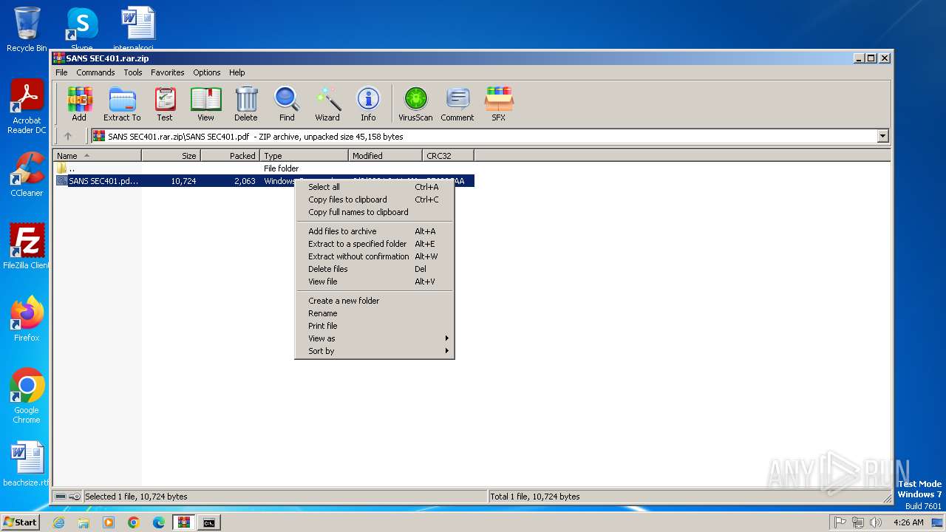Open the Help menu
This screenshot has height=532, width=946.
pyautogui.click(x=236, y=72)
